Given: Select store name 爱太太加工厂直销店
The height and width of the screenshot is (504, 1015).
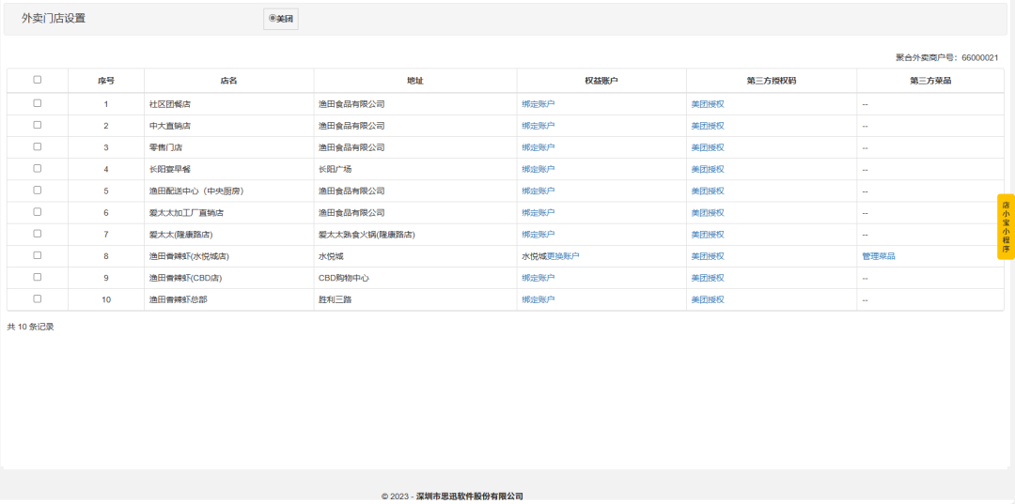Looking at the screenshot, I should point(186,213).
